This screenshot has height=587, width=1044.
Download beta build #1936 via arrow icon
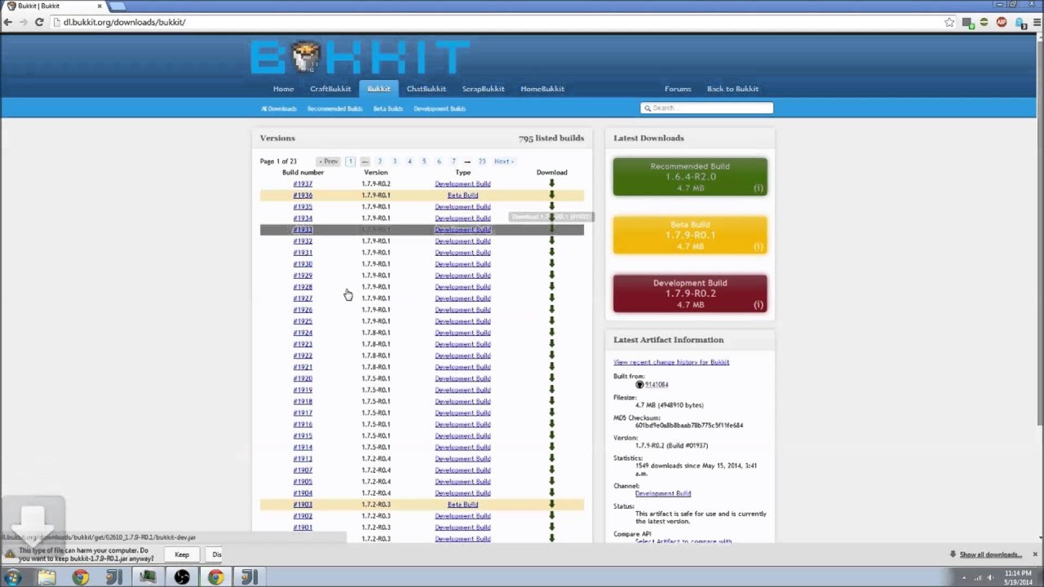[x=551, y=195]
